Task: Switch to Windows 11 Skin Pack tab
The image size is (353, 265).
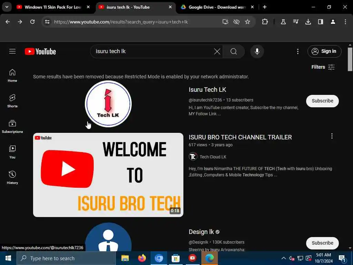Action: (53, 7)
